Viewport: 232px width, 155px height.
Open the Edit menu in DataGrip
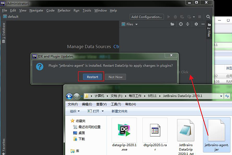click(x=13, y=10)
